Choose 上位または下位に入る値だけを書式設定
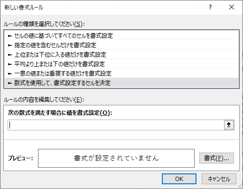 pyautogui.click(x=121, y=55)
